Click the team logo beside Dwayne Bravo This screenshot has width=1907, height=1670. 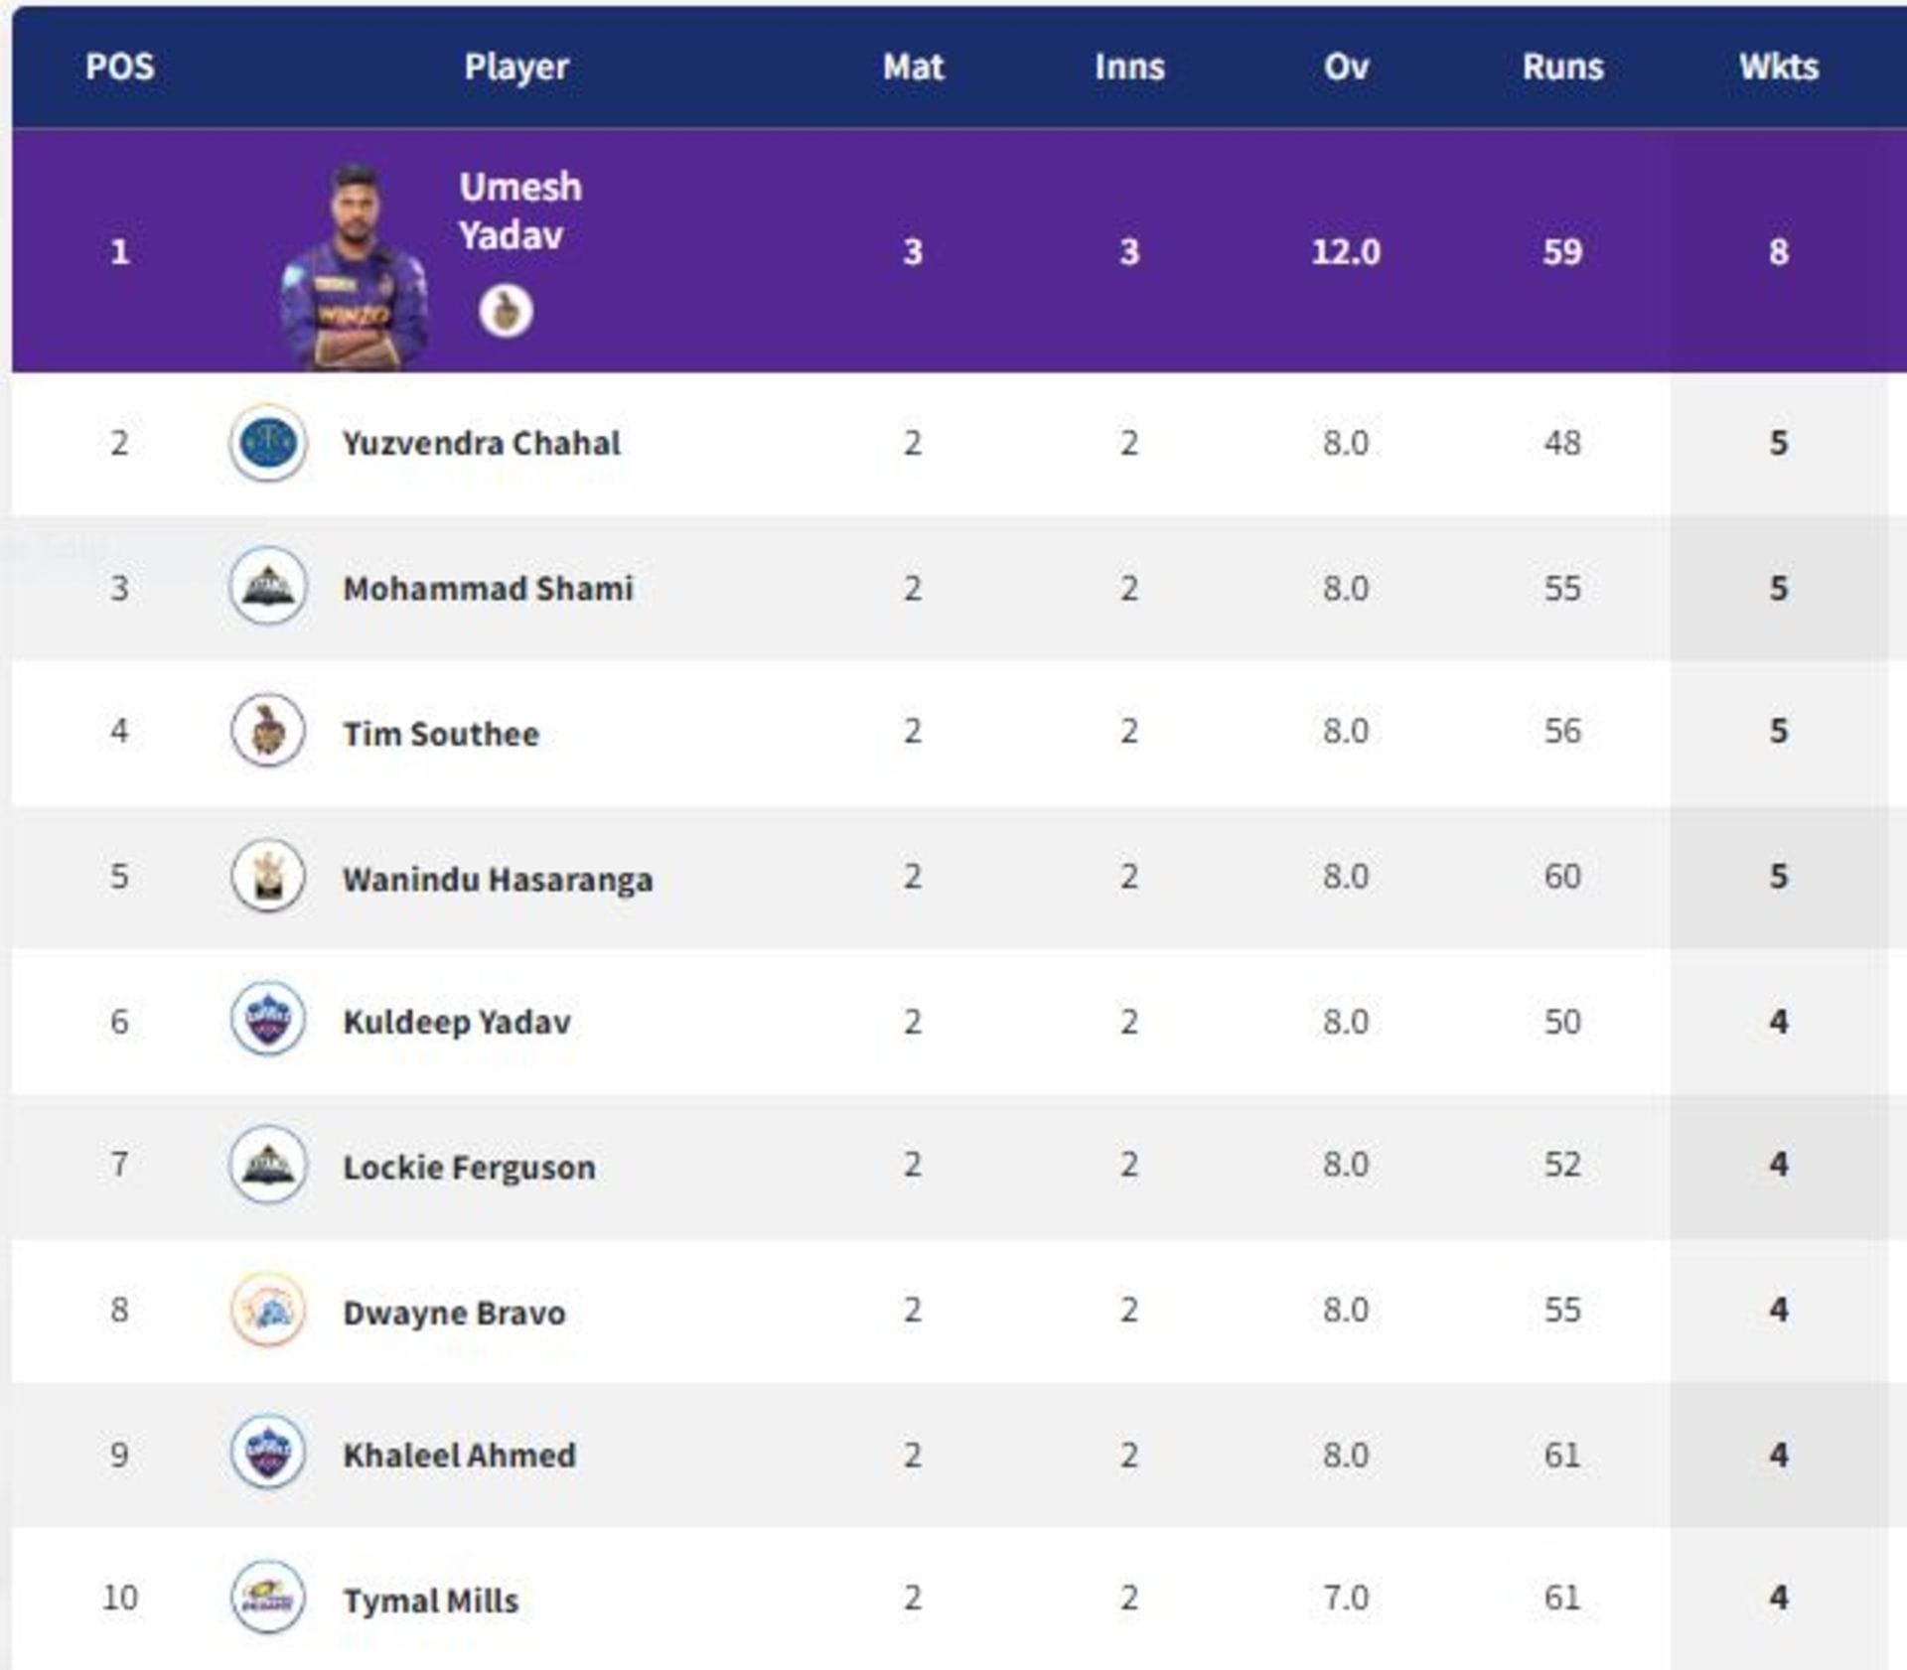pos(267,1311)
